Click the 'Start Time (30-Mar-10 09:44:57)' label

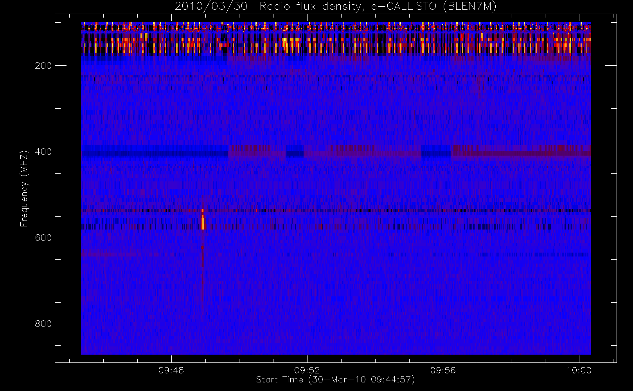(x=336, y=380)
